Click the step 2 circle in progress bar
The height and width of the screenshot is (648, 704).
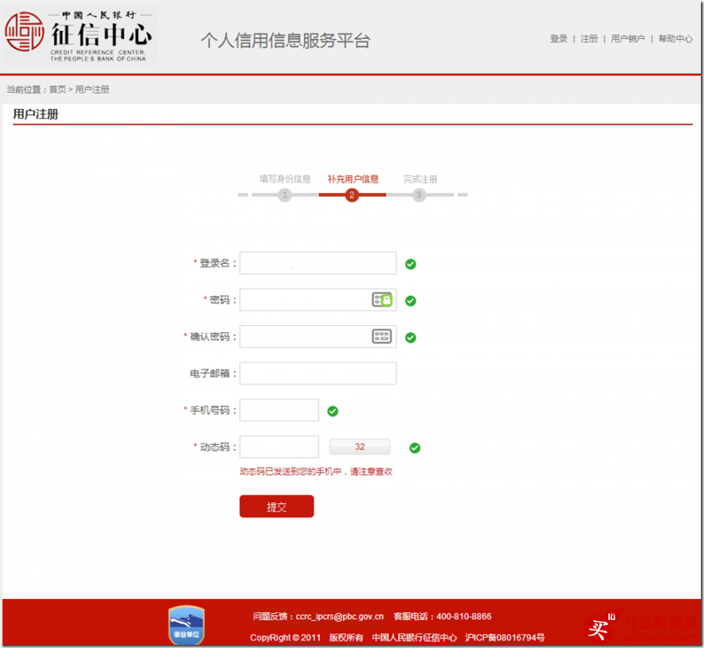tap(352, 195)
